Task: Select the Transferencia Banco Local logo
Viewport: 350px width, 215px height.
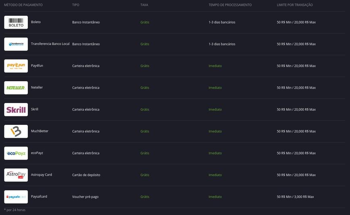Action: [16, 44]
